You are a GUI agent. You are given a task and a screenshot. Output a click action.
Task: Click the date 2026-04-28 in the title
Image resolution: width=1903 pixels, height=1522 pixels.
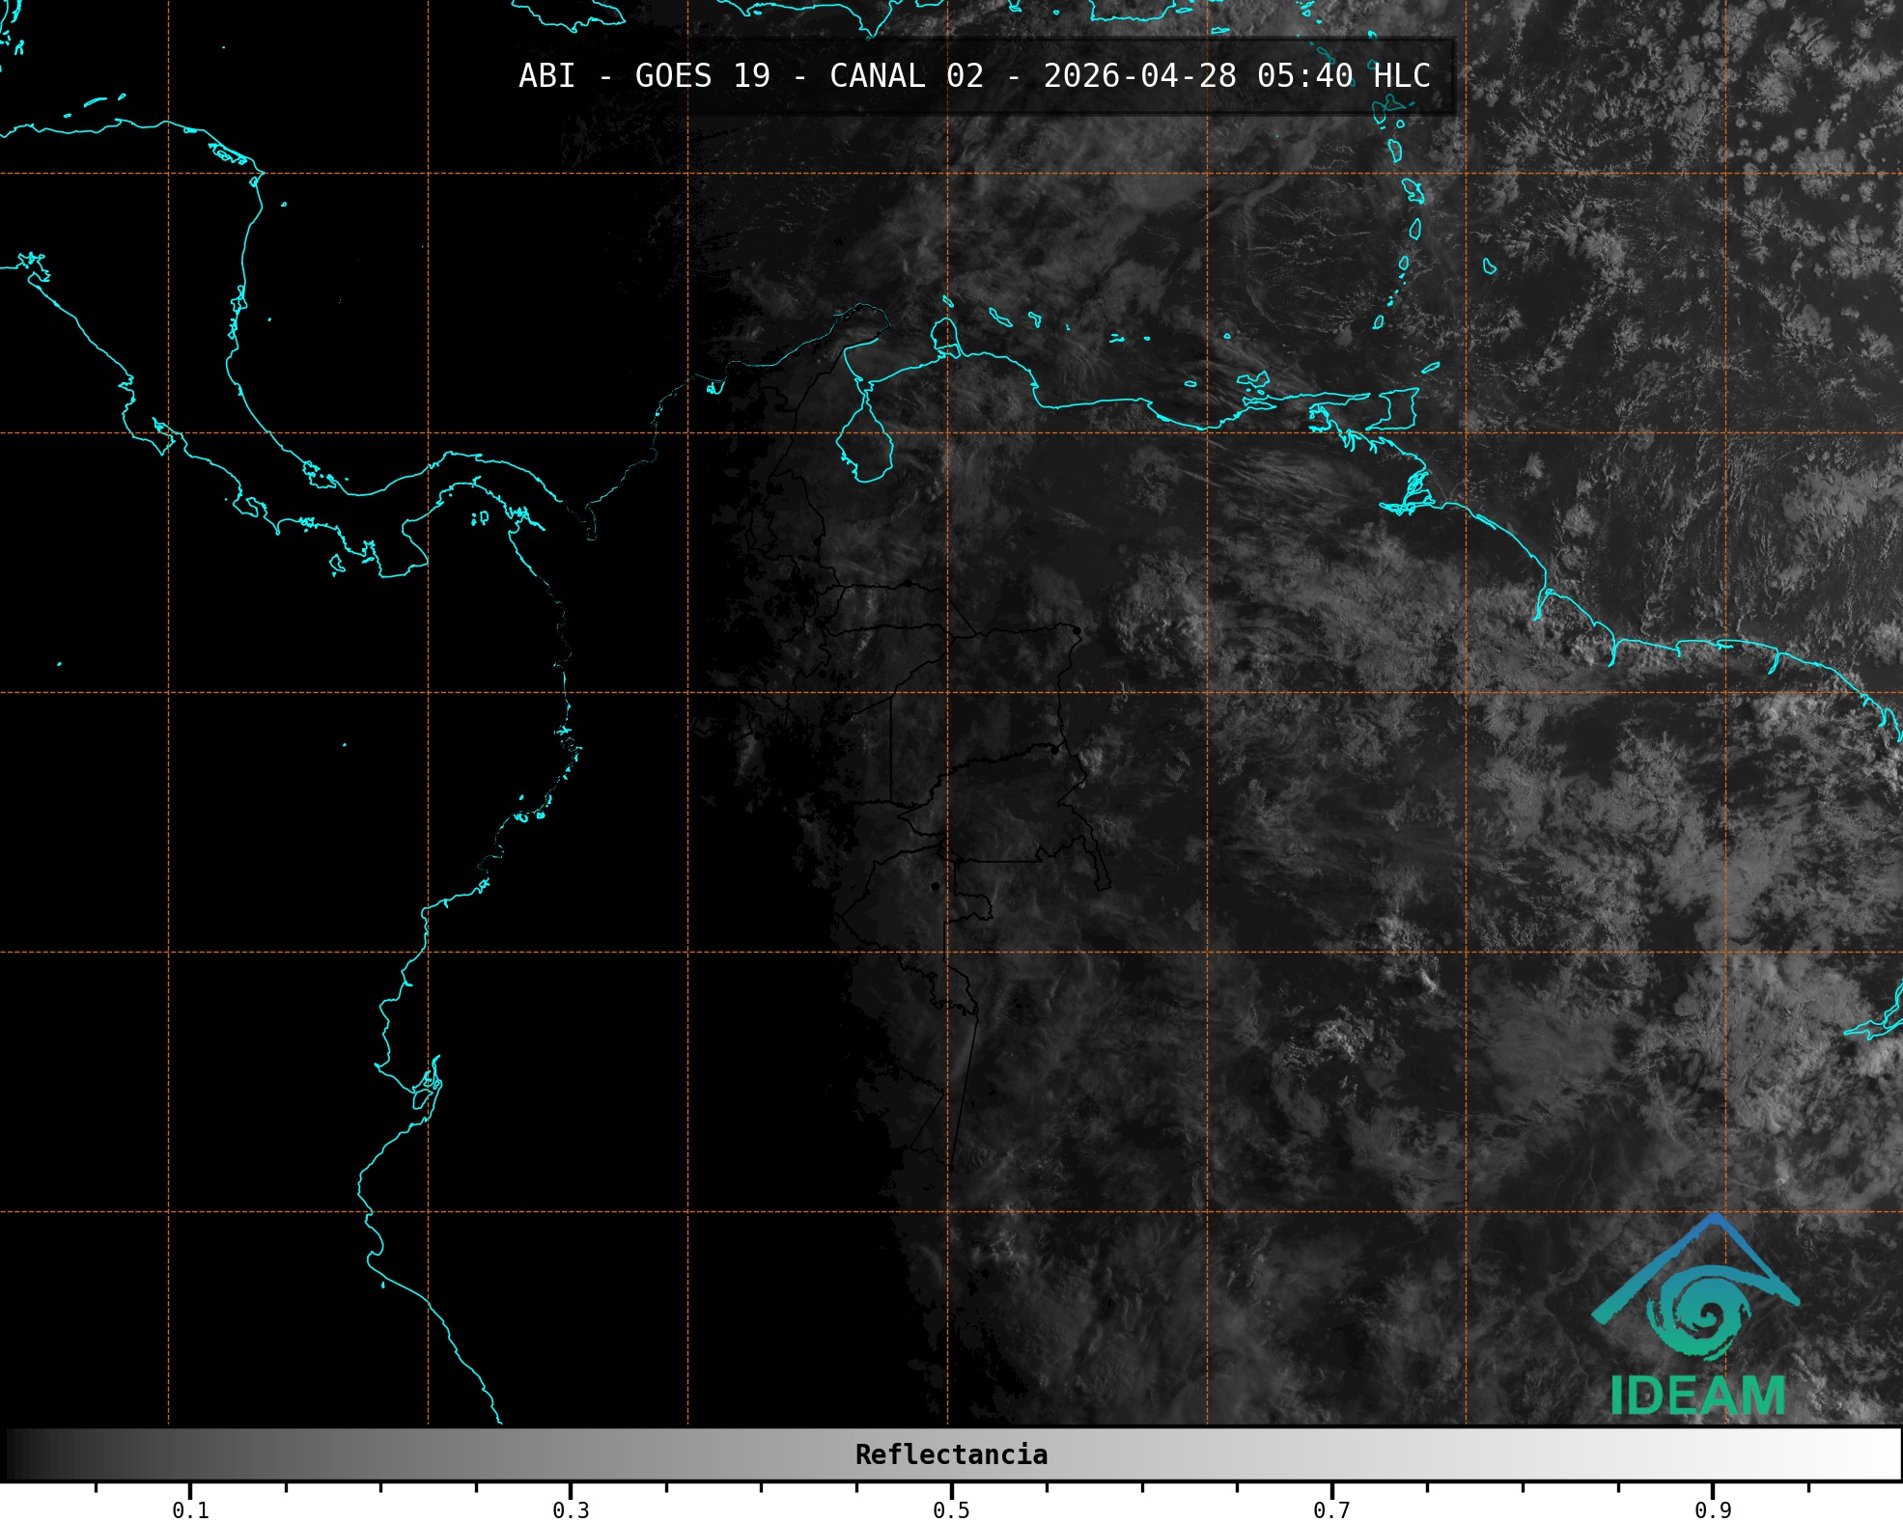tap(1139, 76)
